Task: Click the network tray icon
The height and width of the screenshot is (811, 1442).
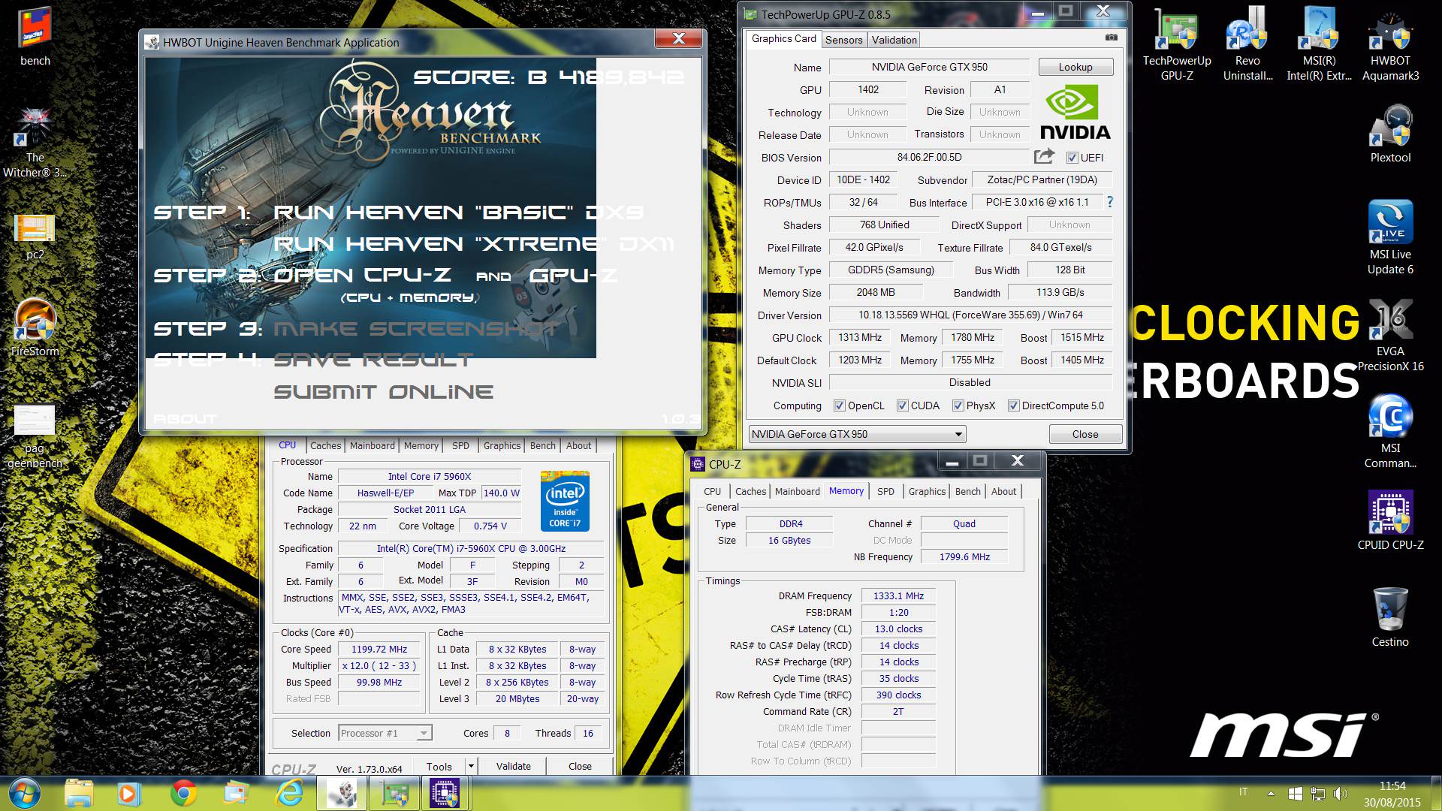Action: pyautogui.click(x=1317, y=793)
